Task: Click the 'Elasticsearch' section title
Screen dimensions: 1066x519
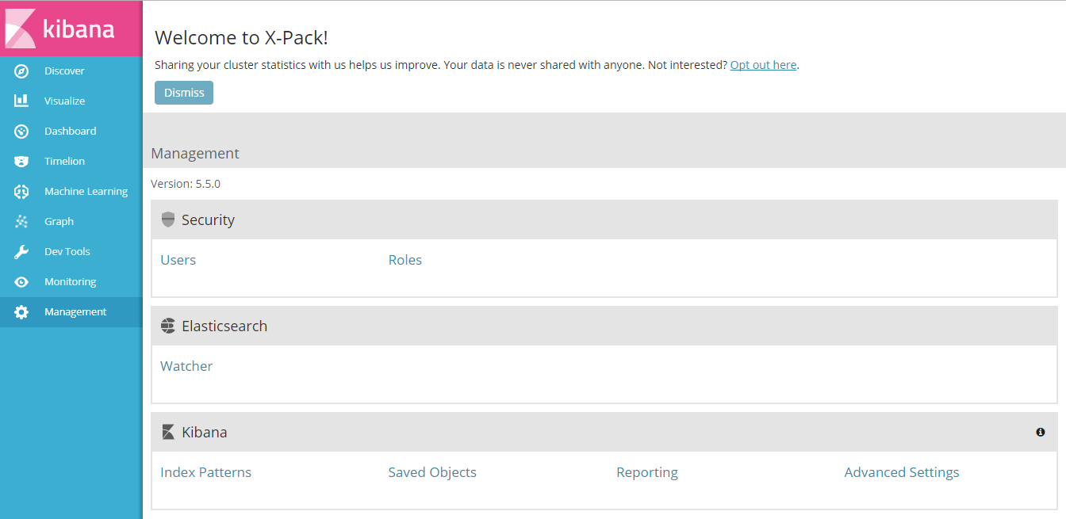Action: pyautogui.click(x=224, y=326)
